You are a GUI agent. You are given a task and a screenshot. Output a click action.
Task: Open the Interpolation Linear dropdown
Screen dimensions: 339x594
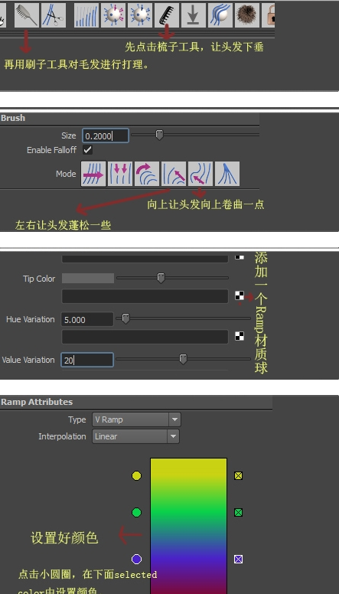pyautogui.click(x=135, y=436)
